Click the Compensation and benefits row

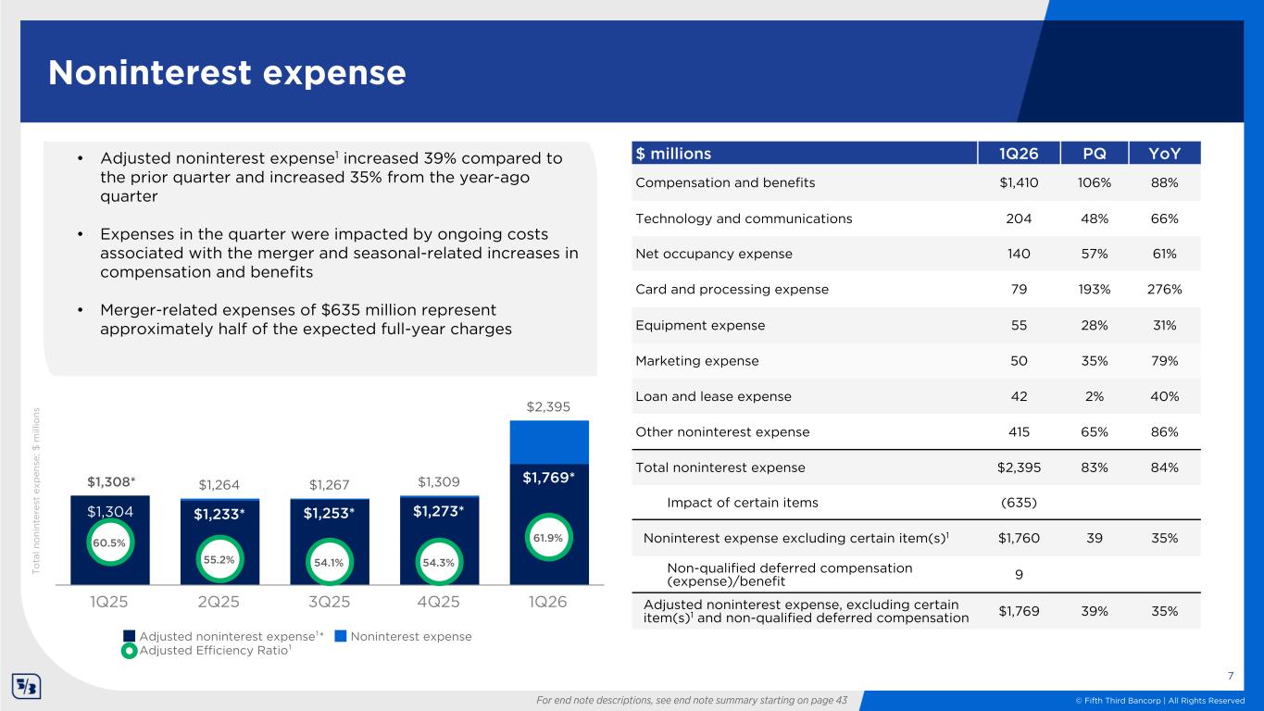(x=725, y=183)
